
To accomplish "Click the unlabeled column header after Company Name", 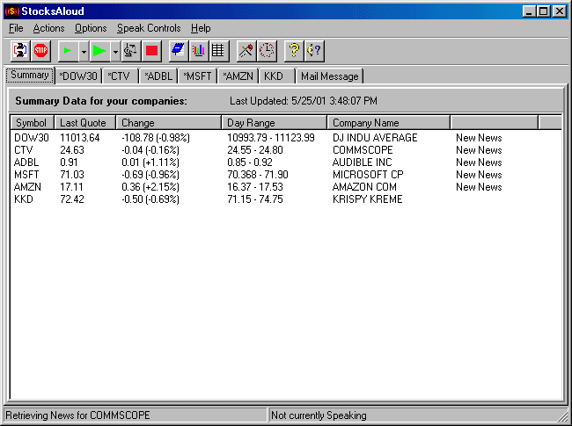I will click(x=495, y=123).
